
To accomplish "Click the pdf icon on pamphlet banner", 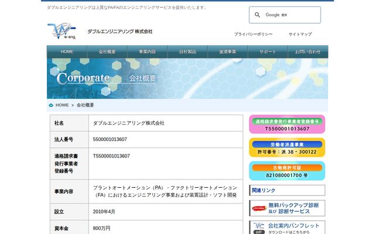I will tap(259, 232).
